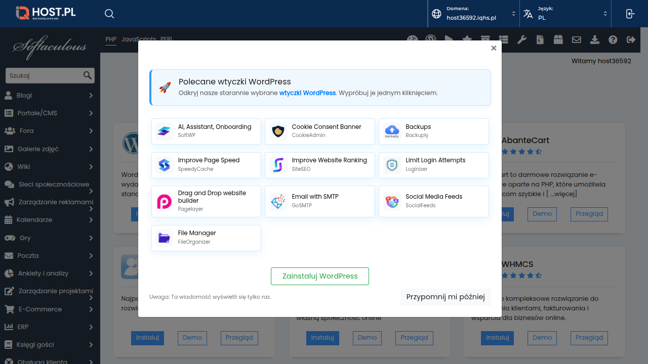Expand the Zarządzanie projektami chevron

coord(91,298)
